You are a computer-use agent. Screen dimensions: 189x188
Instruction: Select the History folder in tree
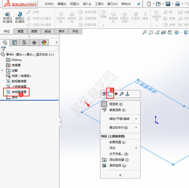tap(14, 60)
